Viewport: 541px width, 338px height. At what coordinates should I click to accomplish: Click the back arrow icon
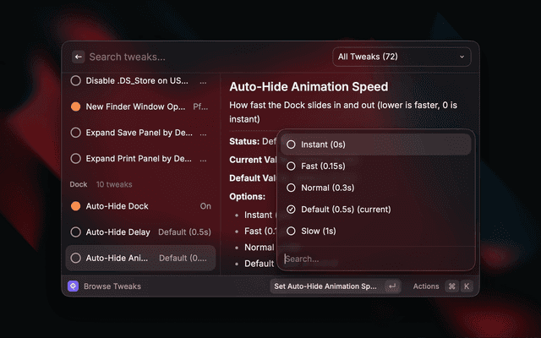point(78,57)
